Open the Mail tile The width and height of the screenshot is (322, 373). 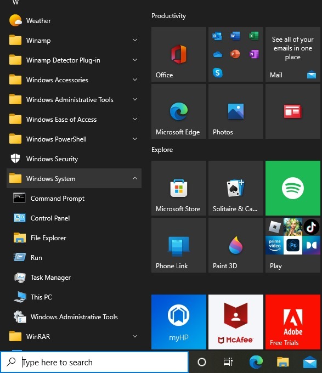click(293, 54)
